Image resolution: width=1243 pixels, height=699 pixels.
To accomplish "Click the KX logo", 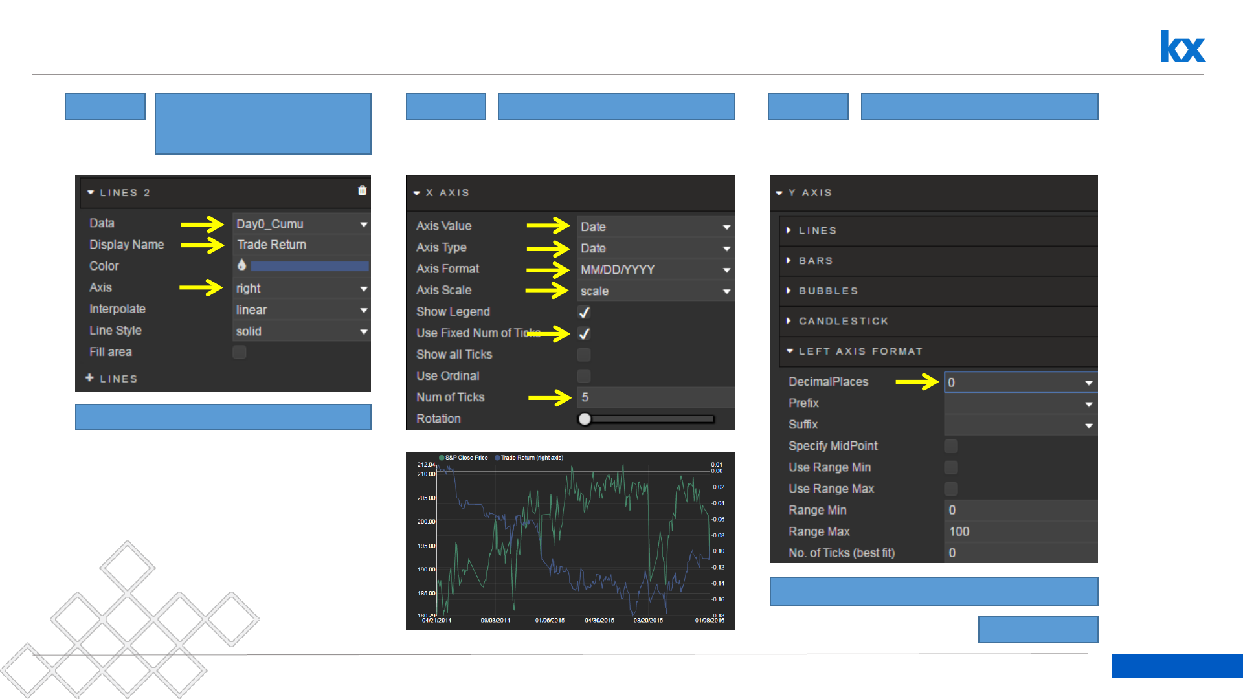I will [x=1182, y=47].
